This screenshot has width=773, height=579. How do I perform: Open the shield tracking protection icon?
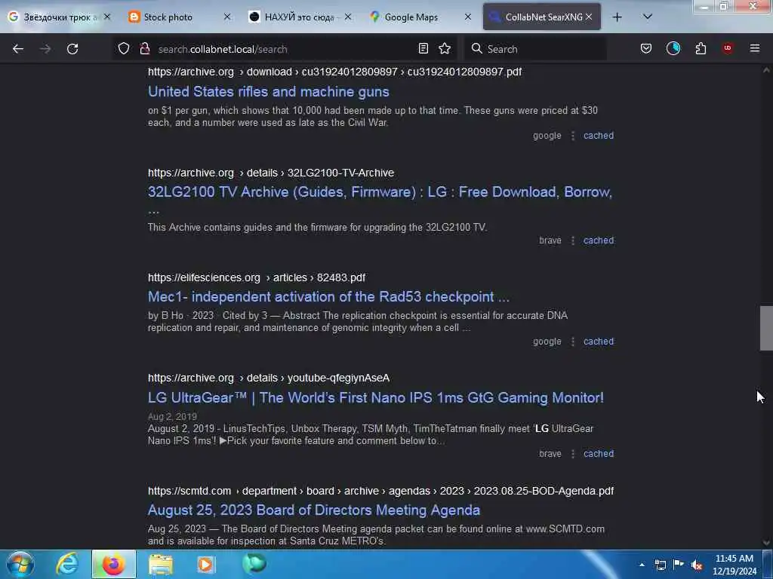[x=124, y=48]
